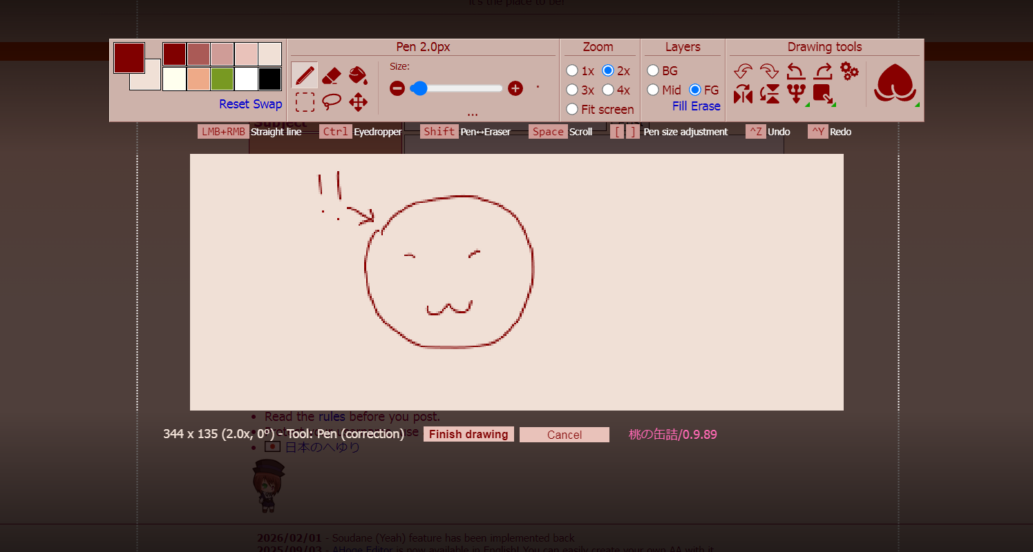Open the layer merge trident dropdown

[x=797, y=95]
